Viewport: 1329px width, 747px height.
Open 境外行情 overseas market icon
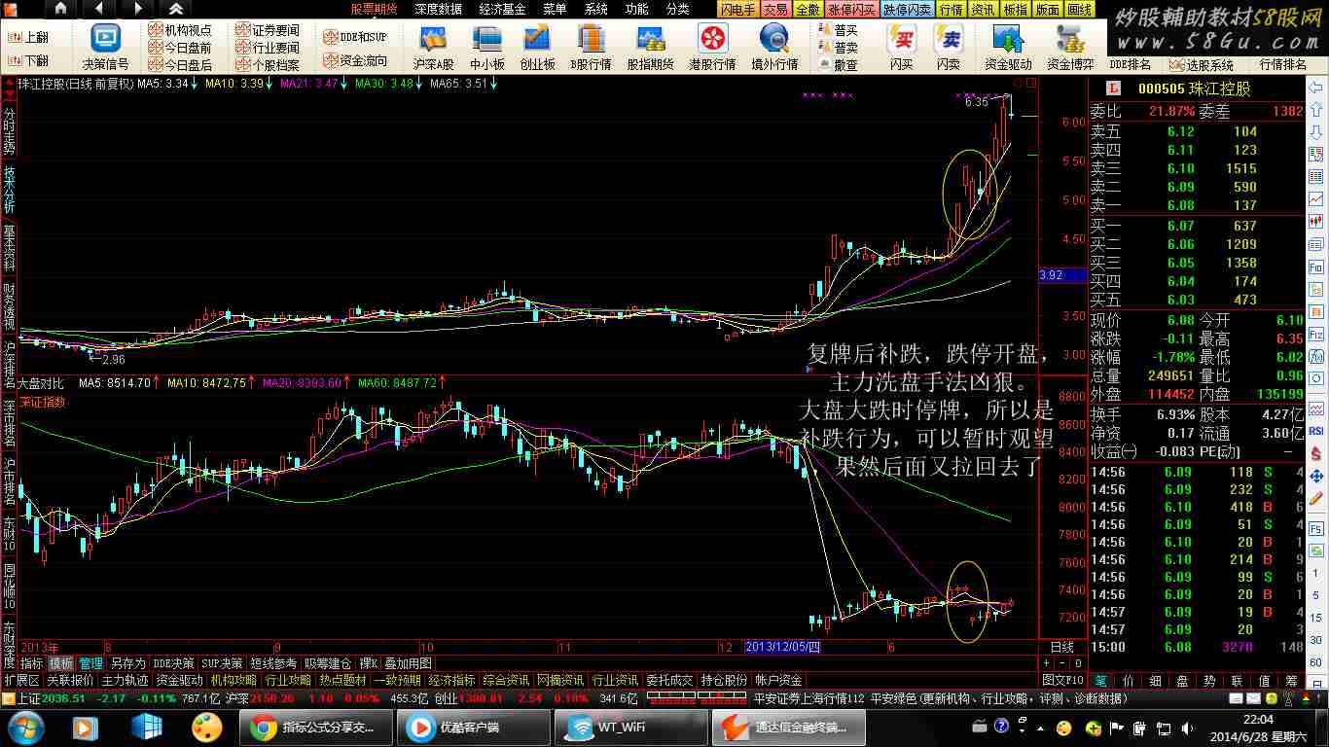[x=774, y=39]
